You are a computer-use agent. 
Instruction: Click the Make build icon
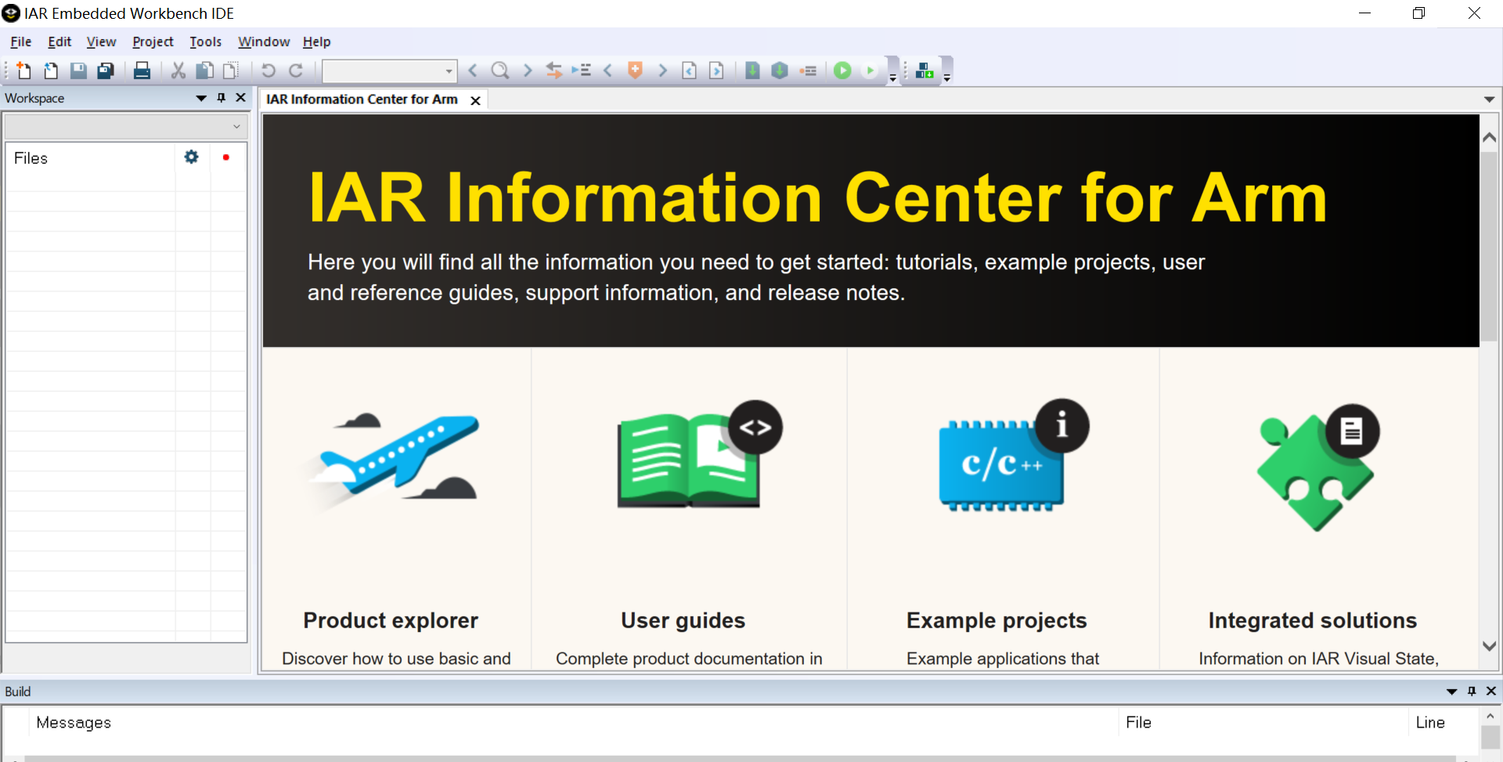(780, 71)
